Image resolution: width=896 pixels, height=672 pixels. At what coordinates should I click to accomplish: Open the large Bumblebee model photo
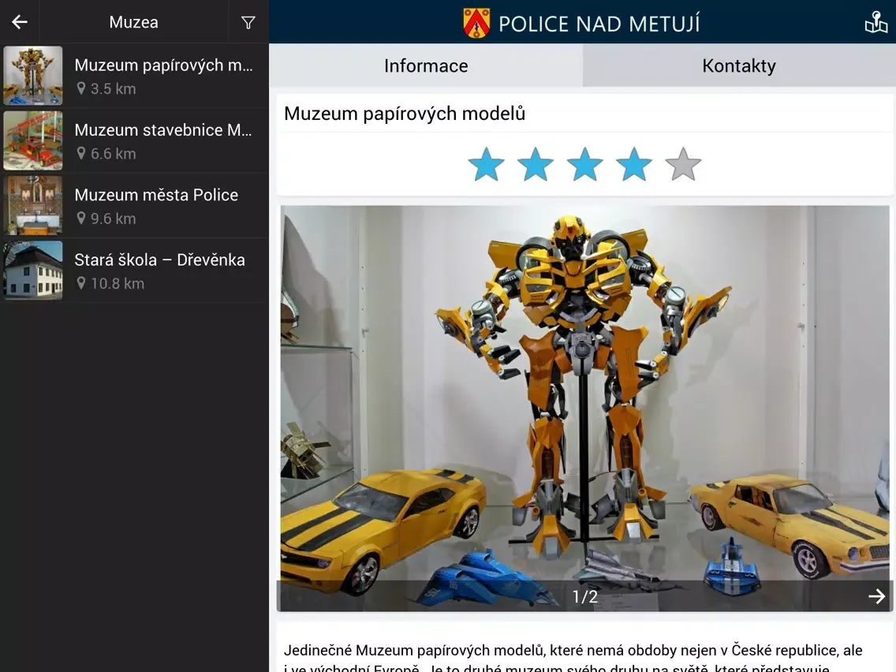coord(584,409)
